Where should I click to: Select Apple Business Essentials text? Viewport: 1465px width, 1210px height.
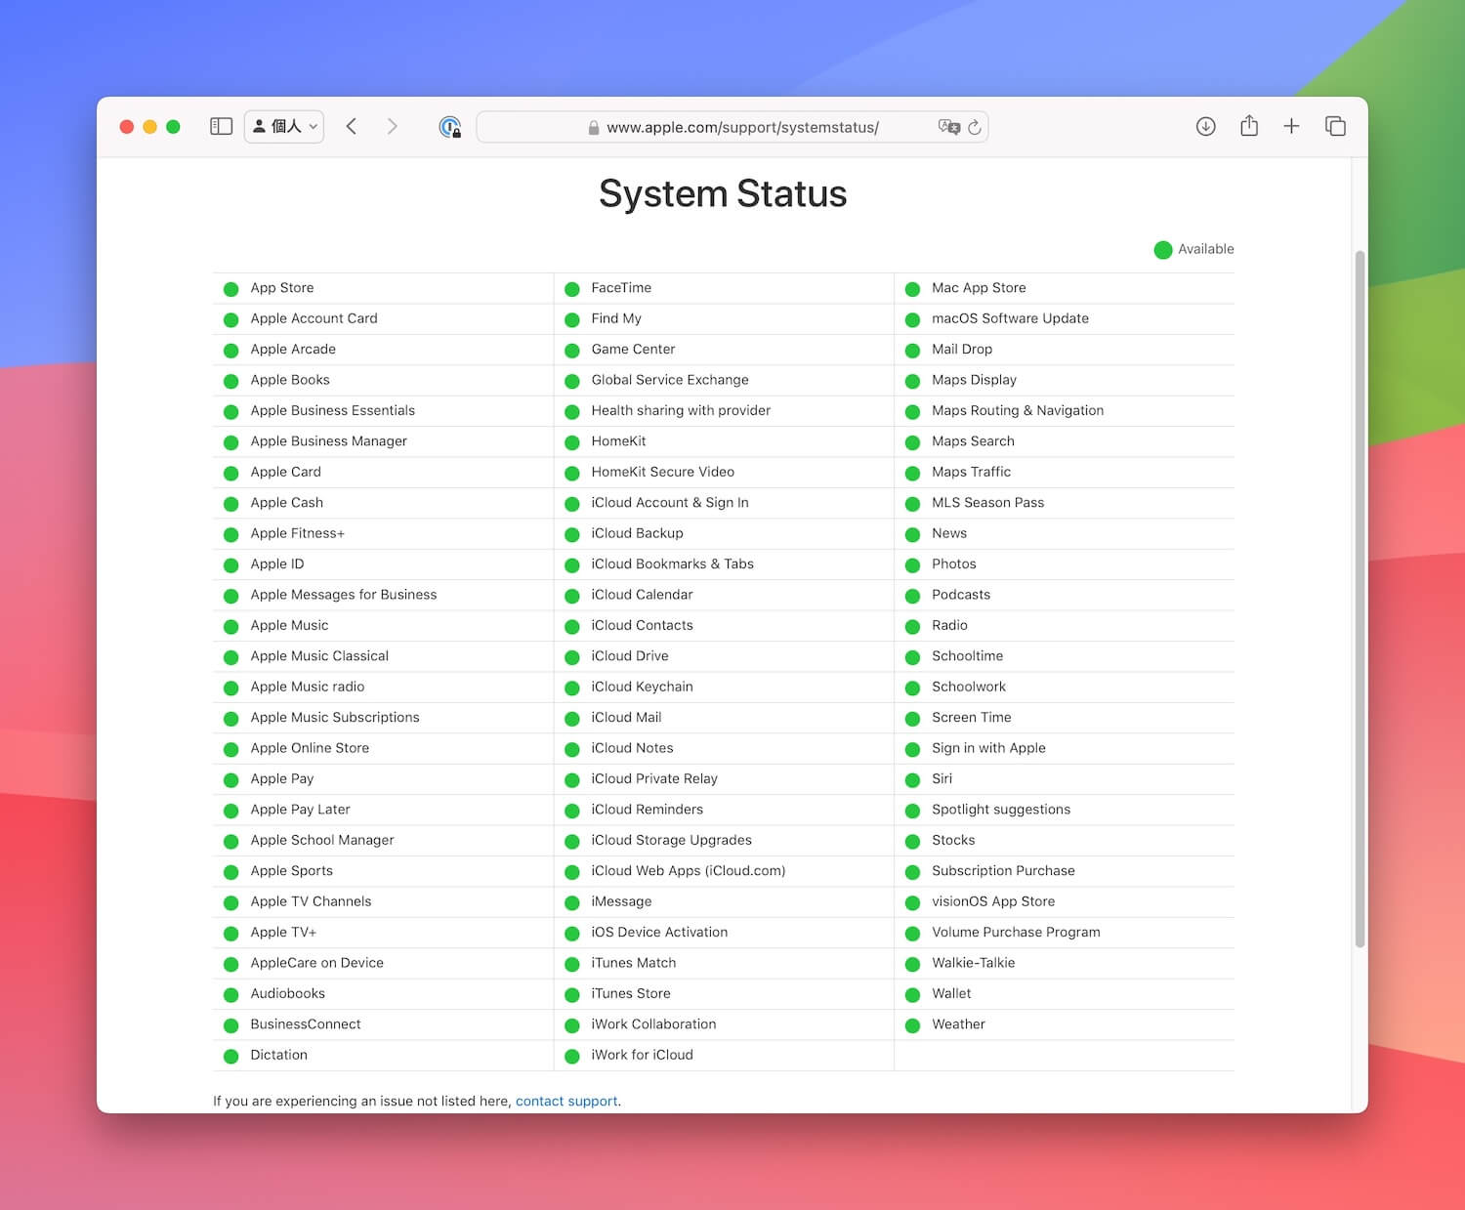332,410
